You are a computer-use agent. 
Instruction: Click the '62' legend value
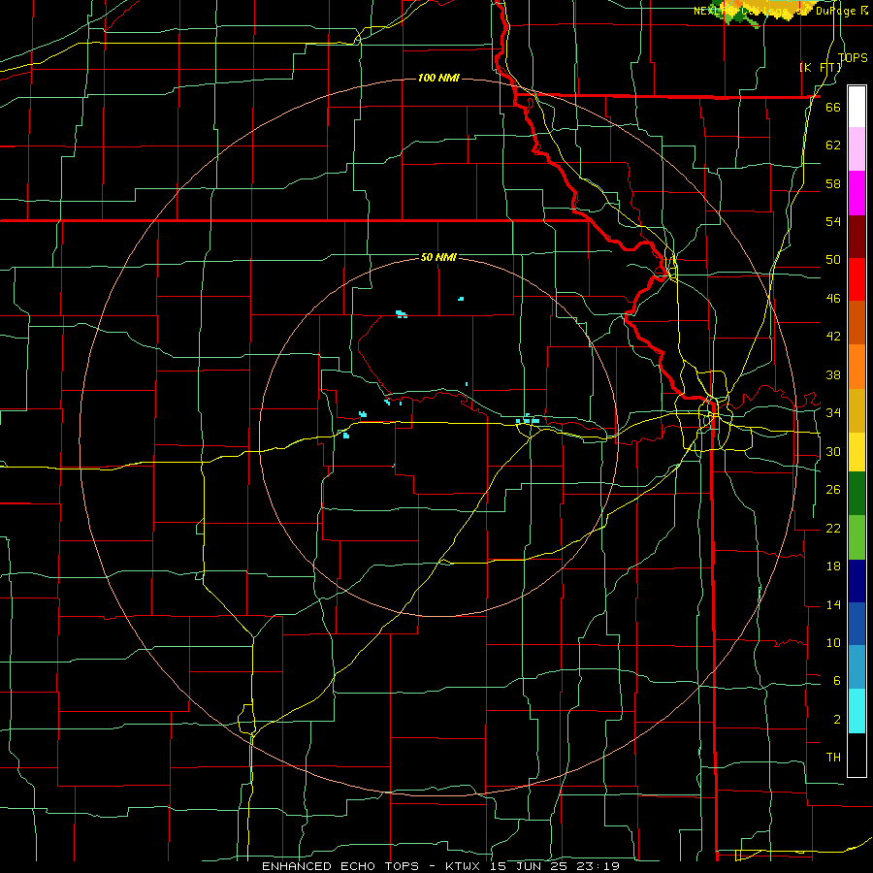(833, 145)
